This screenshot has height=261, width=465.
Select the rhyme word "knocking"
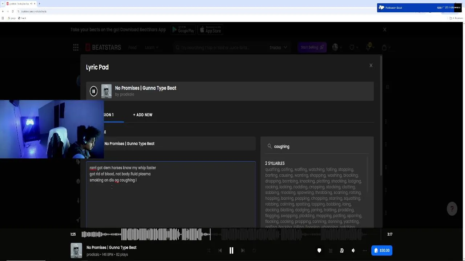307,181
